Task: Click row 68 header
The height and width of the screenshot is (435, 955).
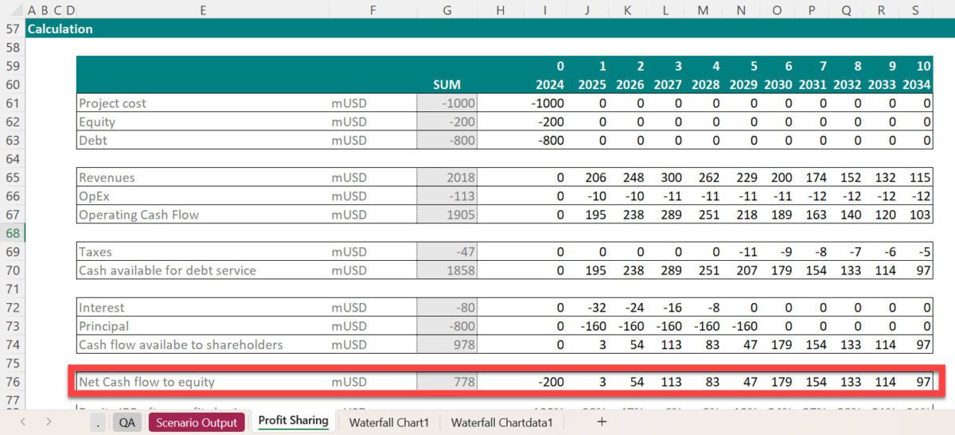Action: point(12,233)
